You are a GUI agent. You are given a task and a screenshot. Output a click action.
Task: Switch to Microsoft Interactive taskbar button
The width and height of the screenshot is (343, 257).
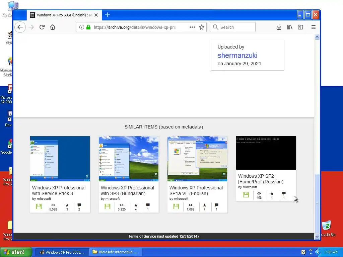pyautogui.click(x=116, y=252)
